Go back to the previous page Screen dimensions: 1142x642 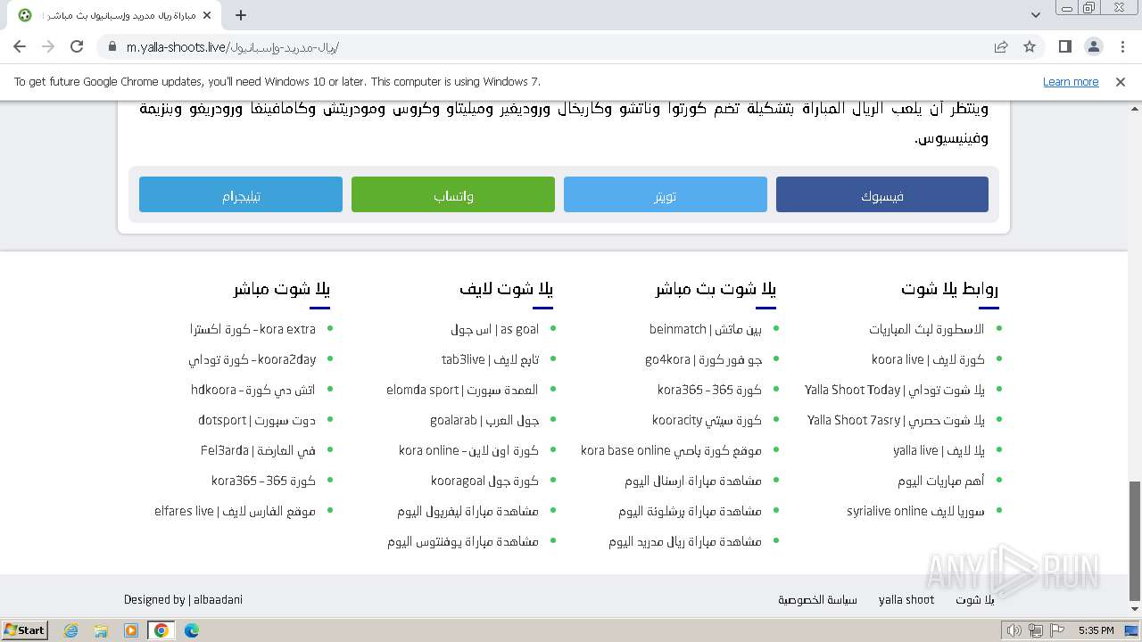tap(20, 47)
